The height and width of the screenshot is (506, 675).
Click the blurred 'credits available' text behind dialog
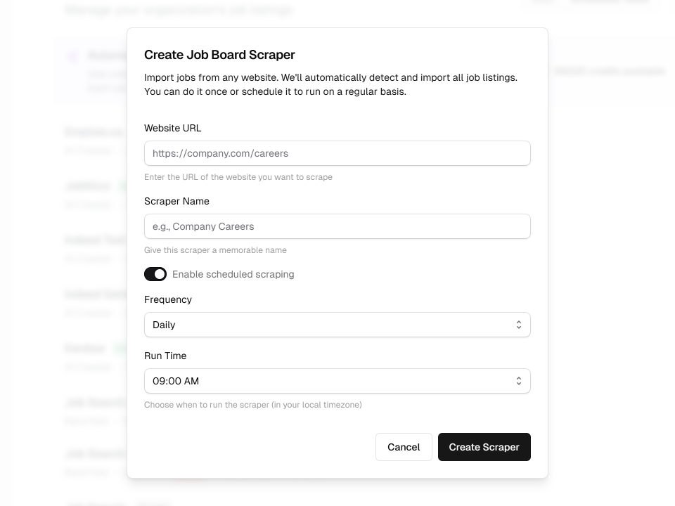click(609, 71)
